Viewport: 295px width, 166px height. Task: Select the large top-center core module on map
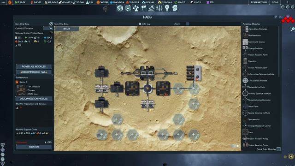point(147,73)
